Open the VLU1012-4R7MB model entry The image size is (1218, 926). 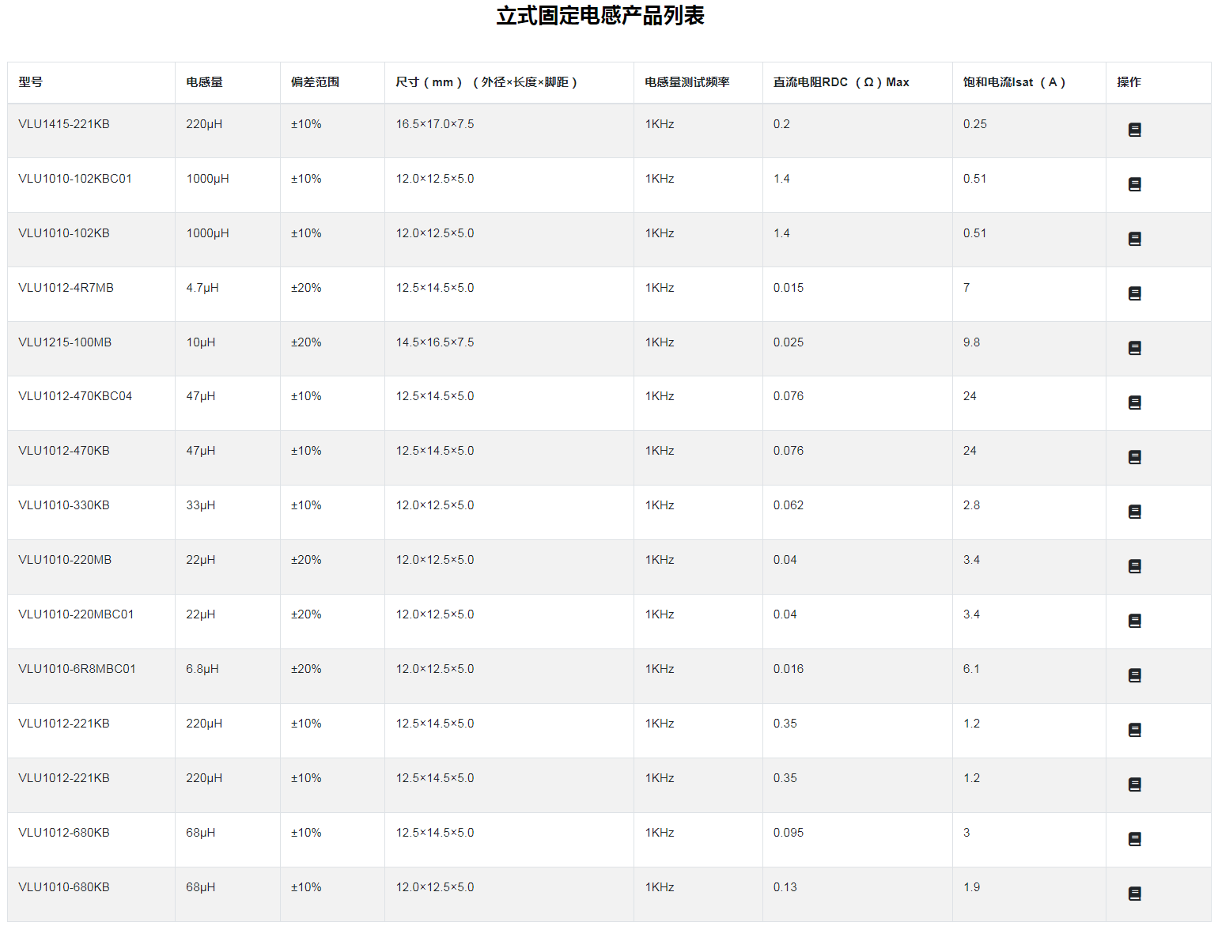66,288
